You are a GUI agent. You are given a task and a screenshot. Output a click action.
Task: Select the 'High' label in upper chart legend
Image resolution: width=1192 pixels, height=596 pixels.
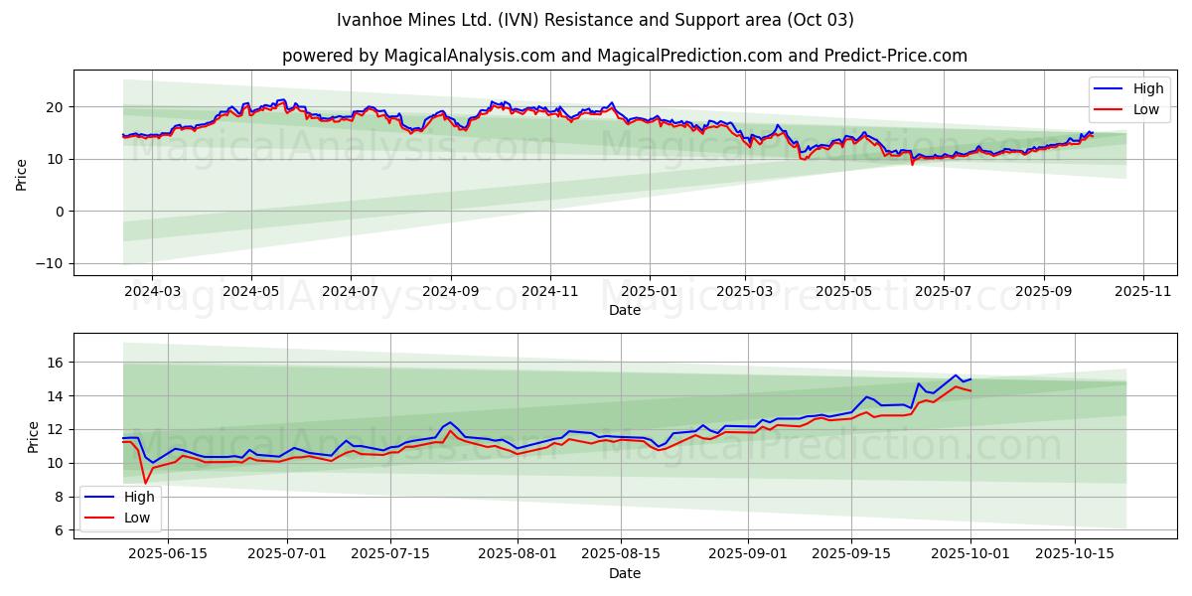click(x=1148, y=89)
